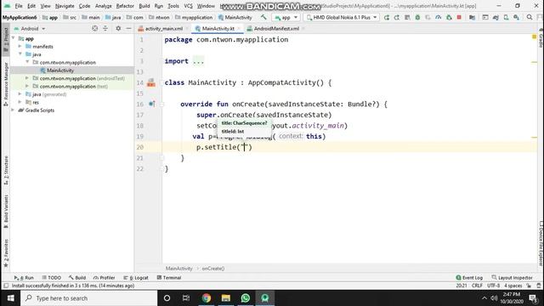Image resolution: width=544 pixels, height=306 pixels.
Task: Collapse the java folder node
Action: point(20,54)
